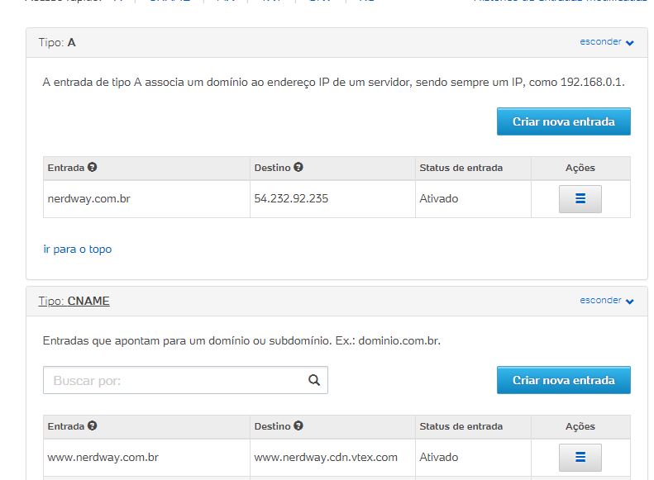Follow the 'ir para o topo' link
Screen dimensions: 654x480
pos(78,250)
